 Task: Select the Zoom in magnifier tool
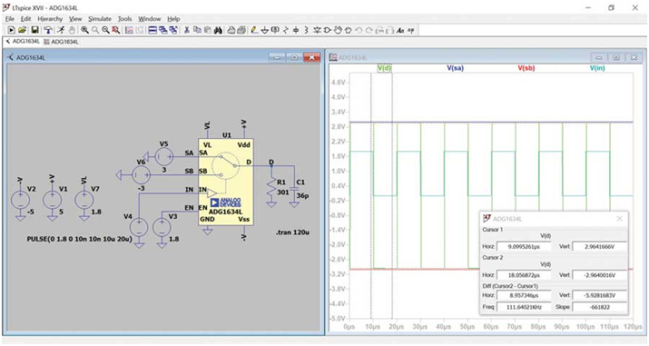(x=84, y=30)
